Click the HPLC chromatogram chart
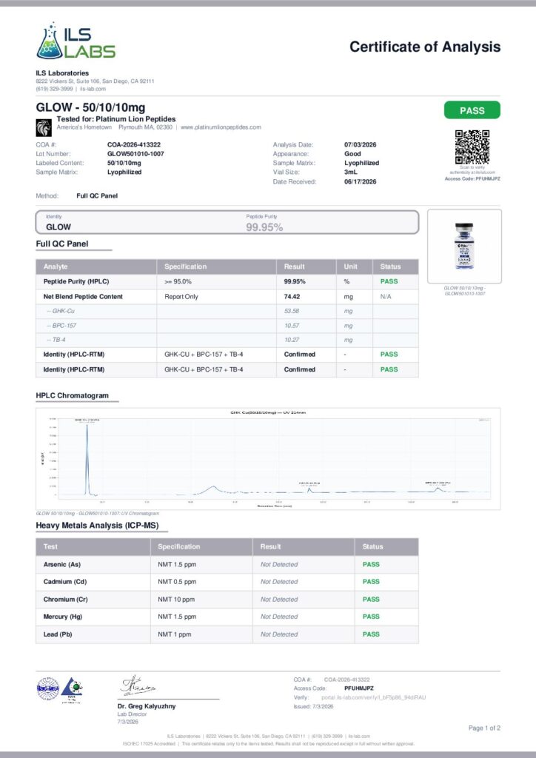The width and height of the screenshot is (536, 758). [x=268, y=458]
